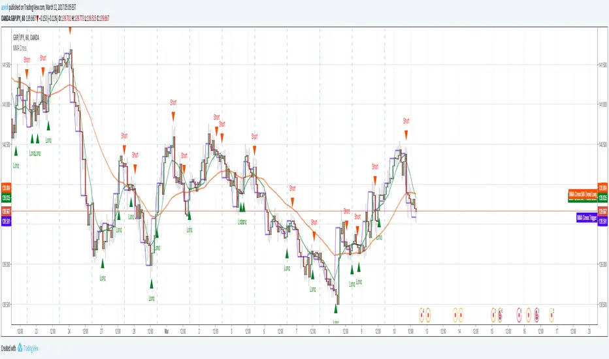Open the author username link before "published on TradingView.com"
The width and height of the screenshot is (609, 359).
[5, 7]
